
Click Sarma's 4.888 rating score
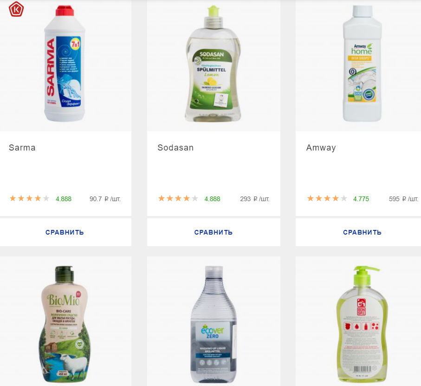(x=64, y=199)
